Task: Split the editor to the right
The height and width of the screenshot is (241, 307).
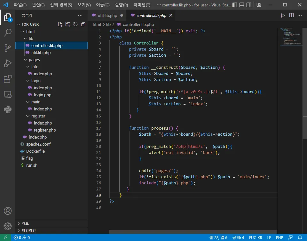Action: [291, 15]
